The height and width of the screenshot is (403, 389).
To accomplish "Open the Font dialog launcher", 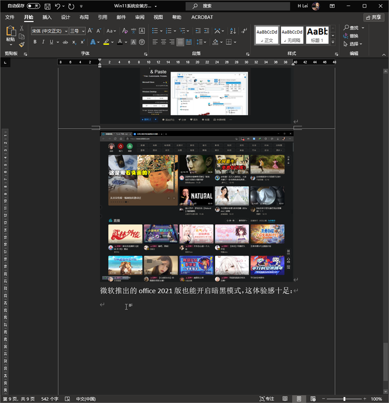I will click(x=146, y=54).
